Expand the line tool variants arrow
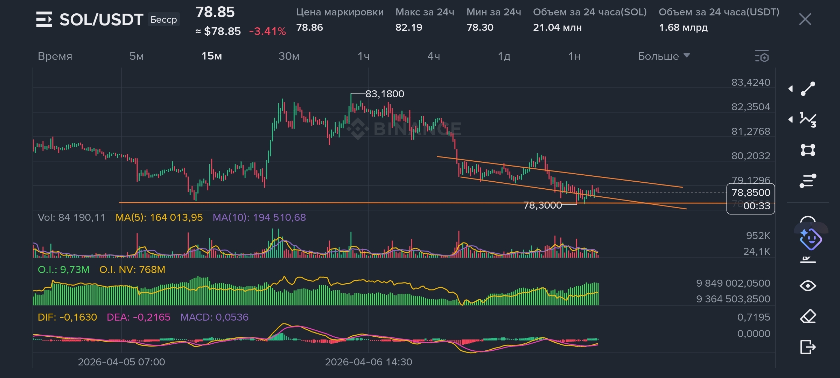The height and width of the screenshot is (378, 840). tap(791, 89)
